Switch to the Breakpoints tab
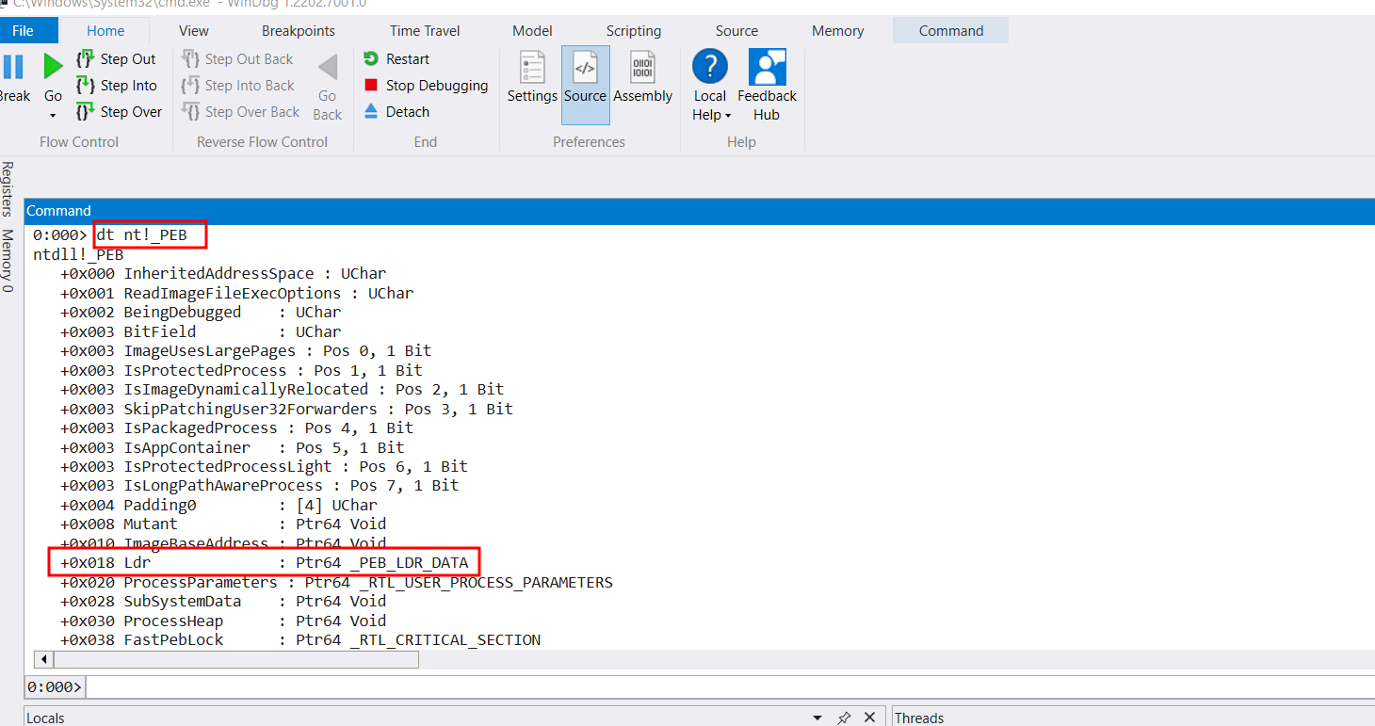The height and width of the screenshot is (726, 1375). 298,31
